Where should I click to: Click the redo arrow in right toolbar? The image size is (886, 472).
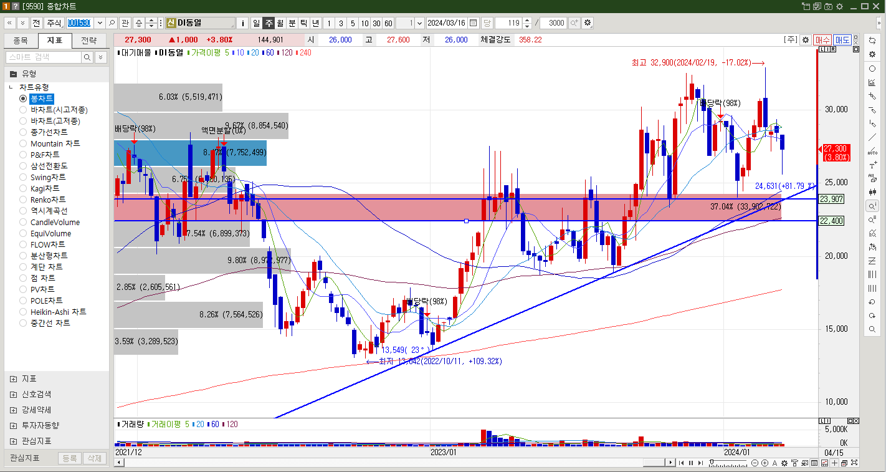pyautogui.click(x=872, y=315)
